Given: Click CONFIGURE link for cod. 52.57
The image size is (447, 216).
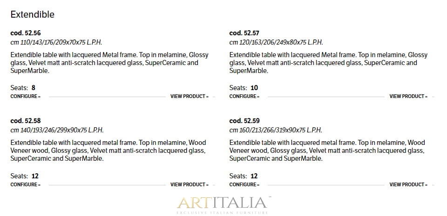Looking at the screenshot, I should (244, 97).
